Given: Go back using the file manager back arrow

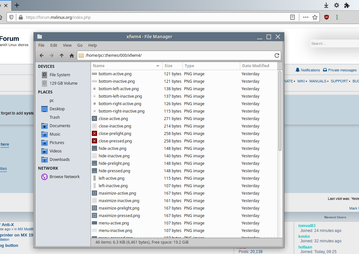Looking at the screenshot, I should point(42,55).
